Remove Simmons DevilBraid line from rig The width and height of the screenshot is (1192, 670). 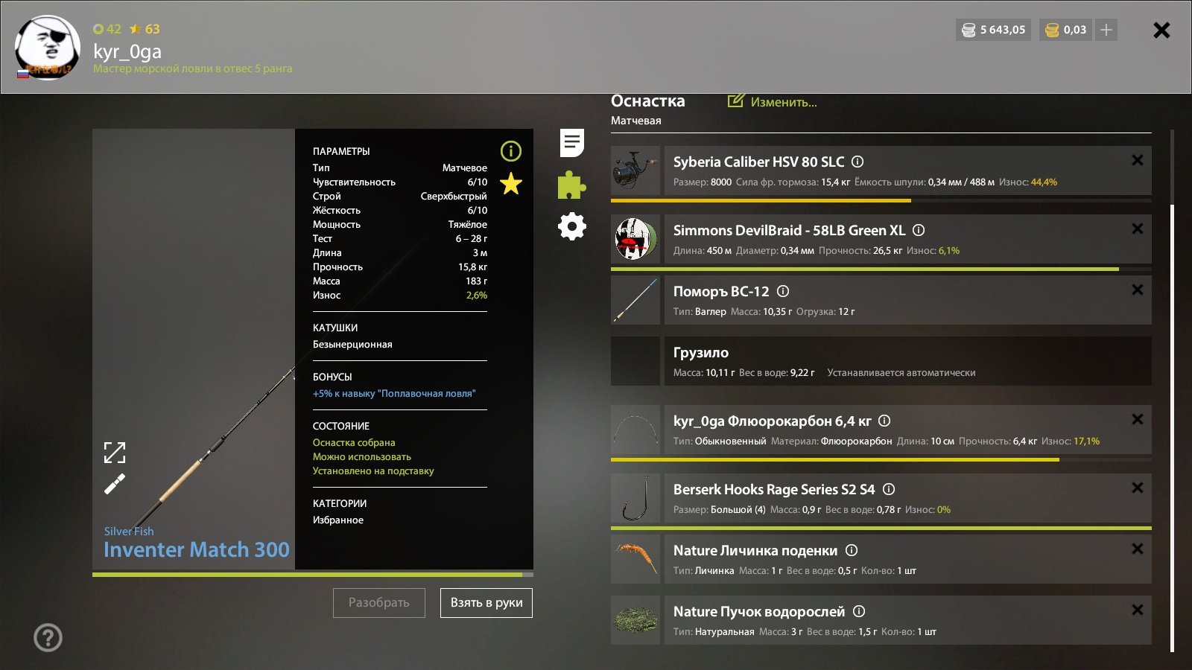pyautogui.click(x=1138, y=229)
